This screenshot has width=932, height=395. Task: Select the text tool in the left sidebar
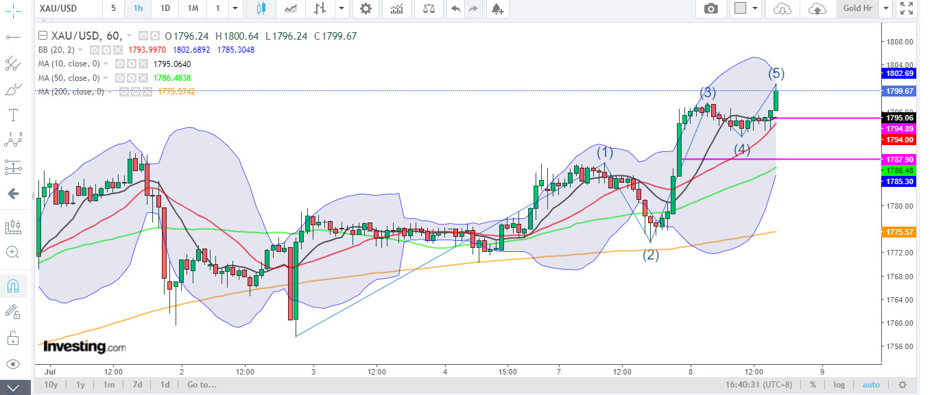(12, 114)
